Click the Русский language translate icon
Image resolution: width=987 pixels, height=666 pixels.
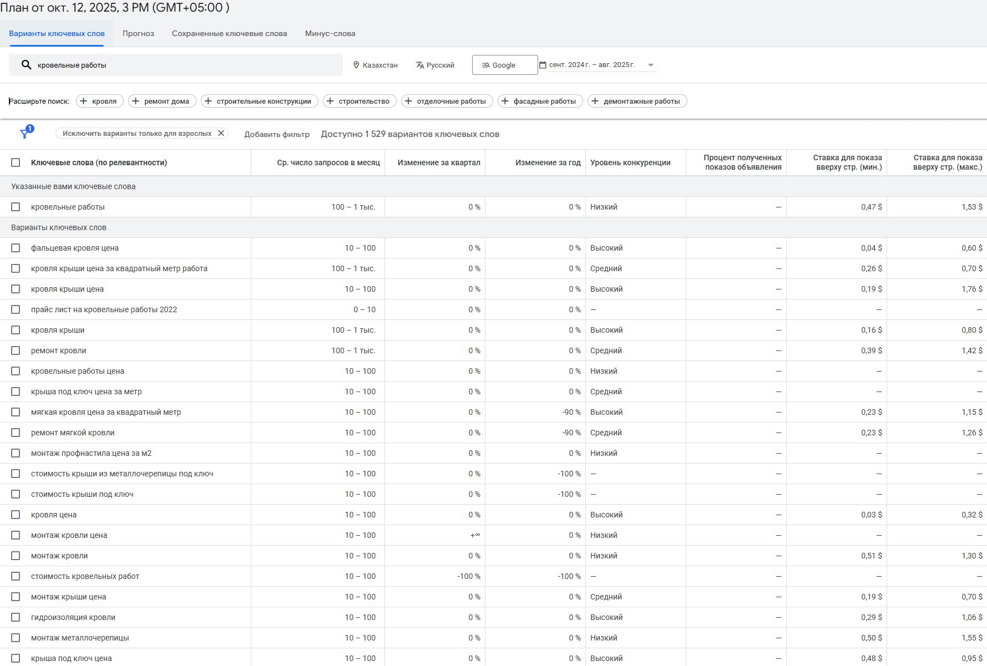point(420,65)
